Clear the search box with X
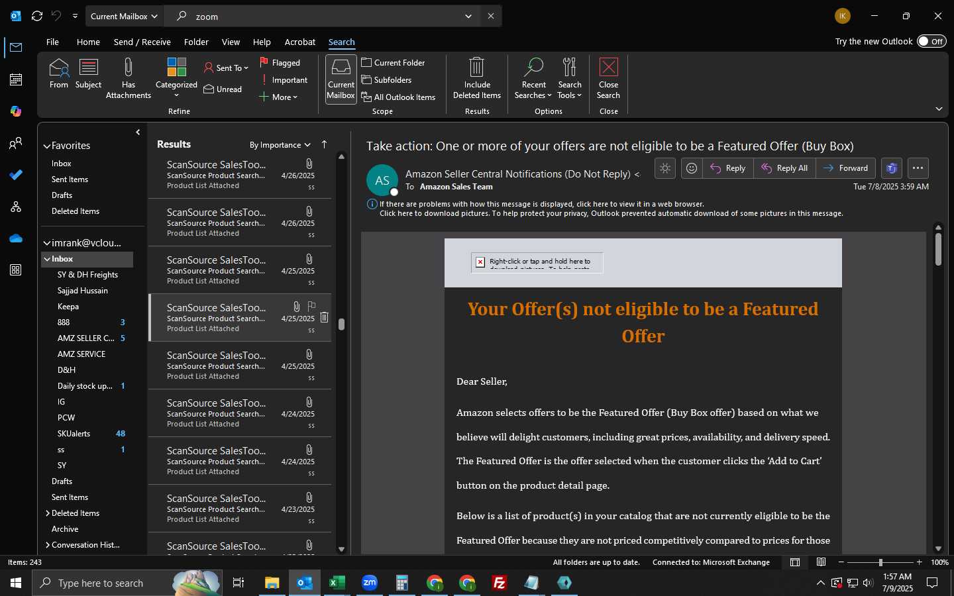 click(491, 16)
